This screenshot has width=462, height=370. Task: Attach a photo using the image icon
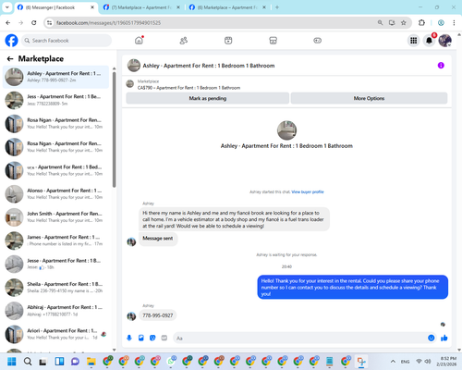141,338
